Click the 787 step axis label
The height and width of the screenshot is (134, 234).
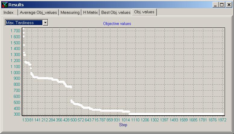(103, 120)
